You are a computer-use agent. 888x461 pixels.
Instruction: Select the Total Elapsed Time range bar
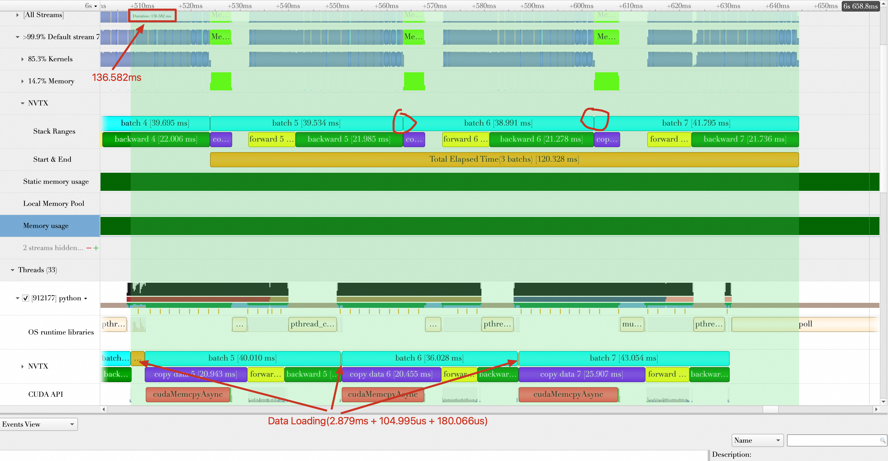[504, 159]
